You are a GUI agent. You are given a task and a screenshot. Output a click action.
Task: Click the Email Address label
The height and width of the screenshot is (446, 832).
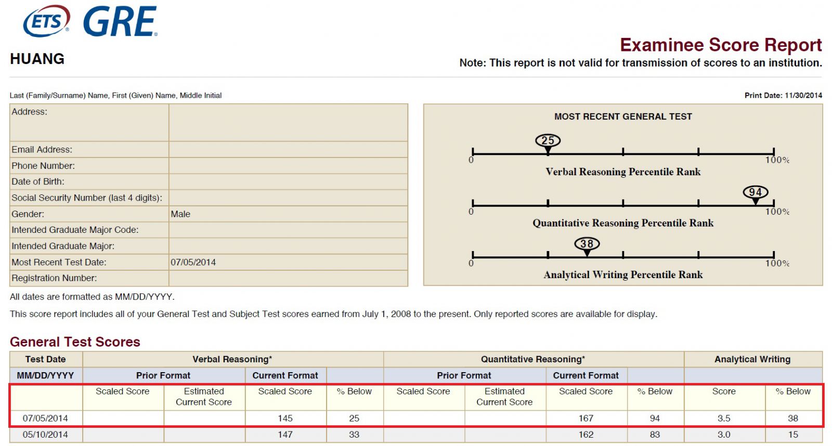click(x=42, y=150)
